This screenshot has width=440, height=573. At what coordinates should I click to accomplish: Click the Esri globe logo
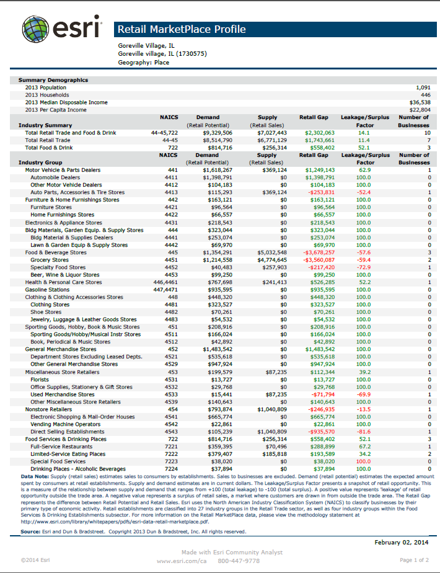pyautogui.click(x=35, y=29)
